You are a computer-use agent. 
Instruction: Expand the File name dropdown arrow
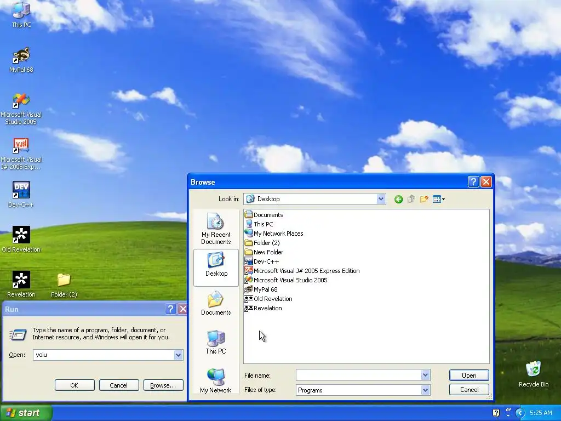coord(425,375)
